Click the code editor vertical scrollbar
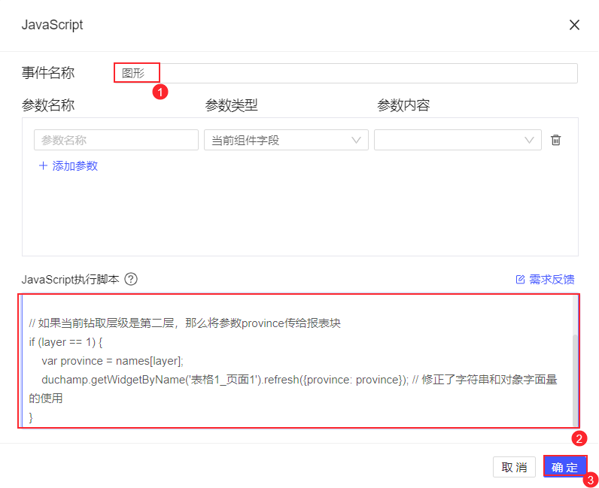The image size is (599, 488). [x=576, y=380]
